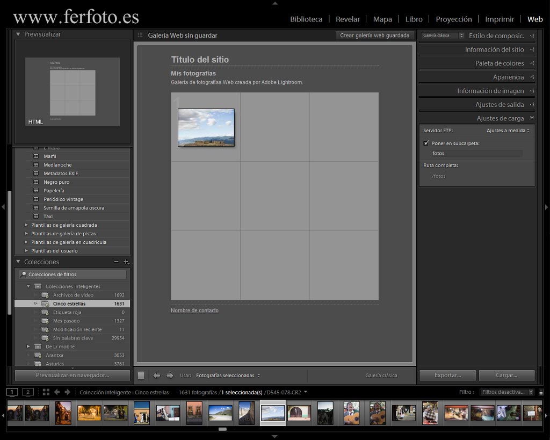Open the Mapa module
This screenshot has height=440, width=550.
[x=382, y=19]
